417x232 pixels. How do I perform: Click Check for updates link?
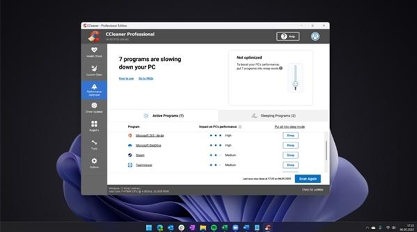point(313,190)
